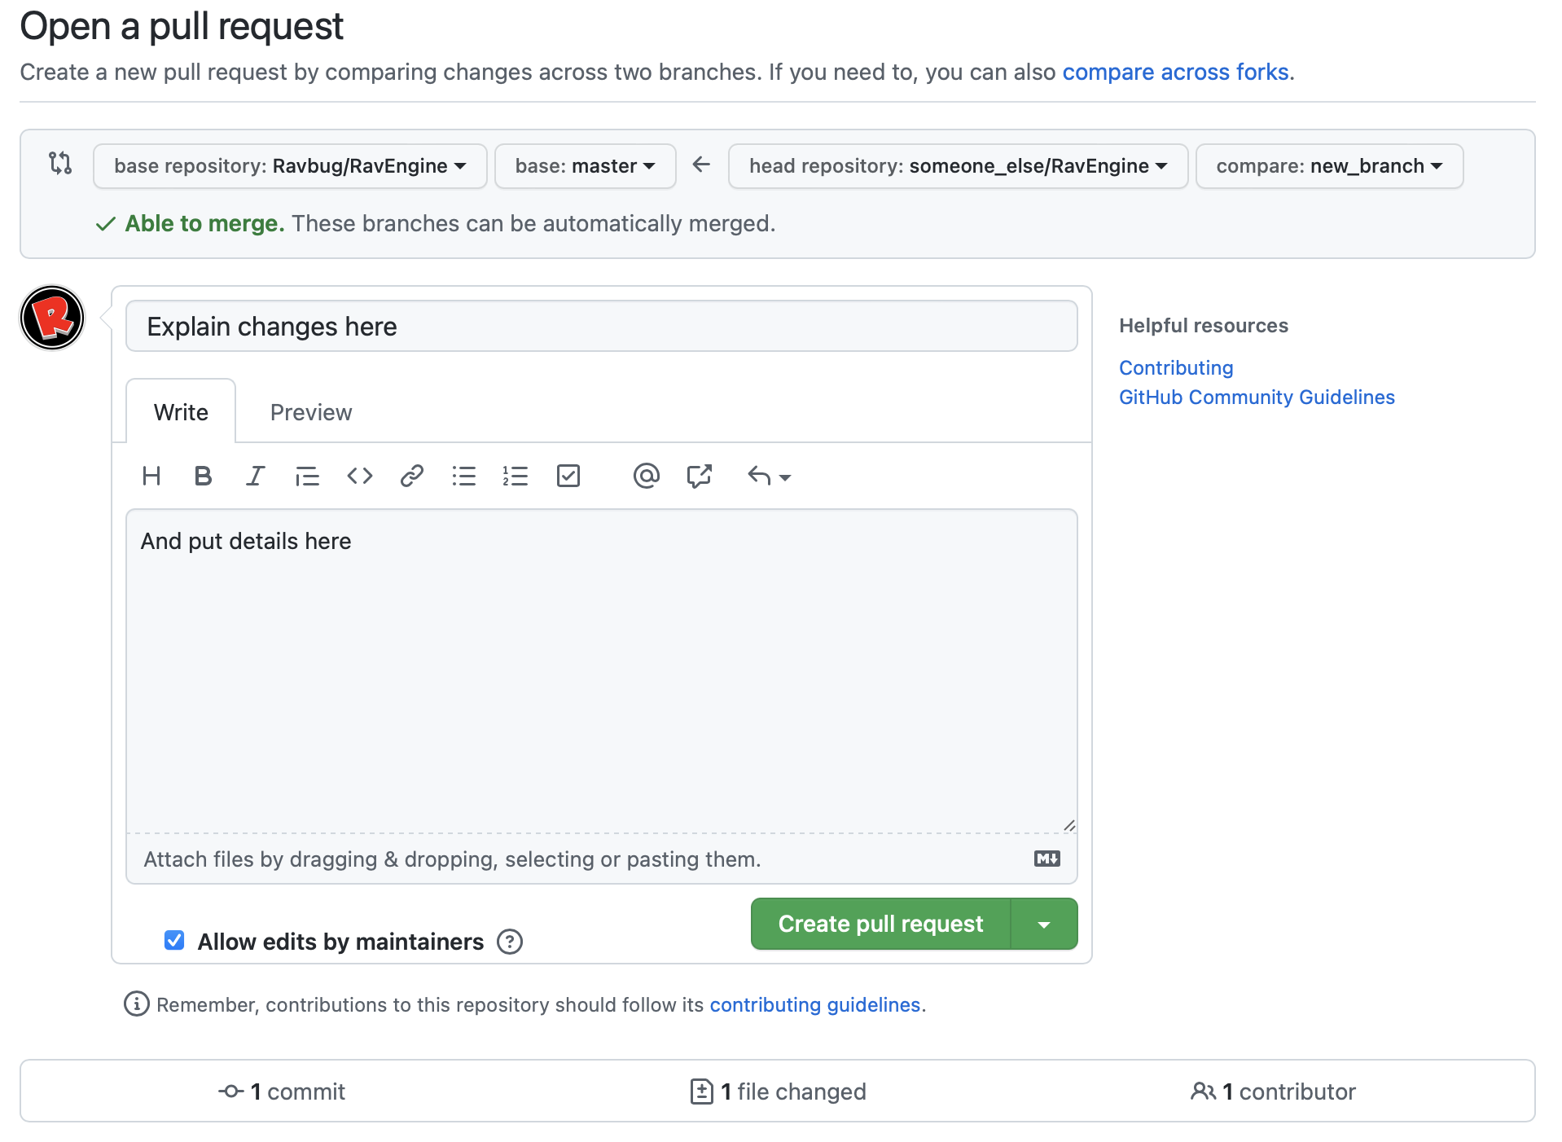Open the base: master branch dropdown
Viewport: 1562px width, 1142px height.
pos(585,166)
